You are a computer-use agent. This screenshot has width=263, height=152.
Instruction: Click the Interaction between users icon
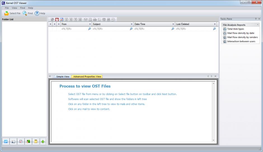(225, 41)
